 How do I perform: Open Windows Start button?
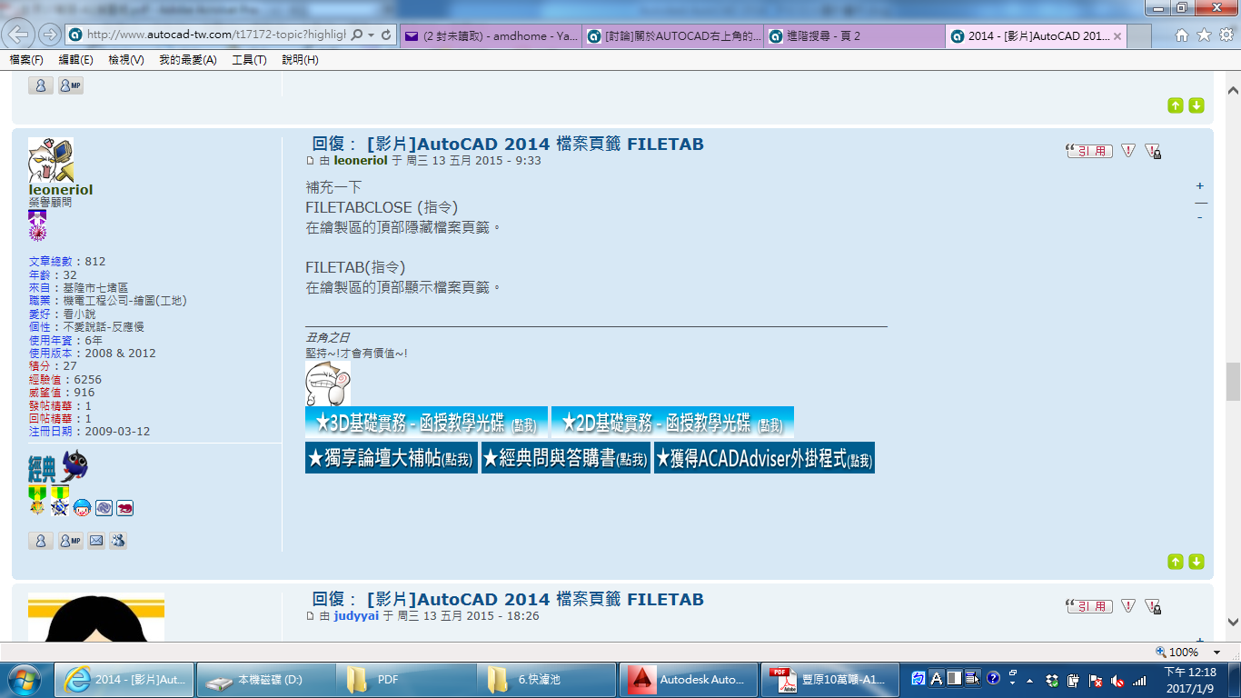point(25,680)
